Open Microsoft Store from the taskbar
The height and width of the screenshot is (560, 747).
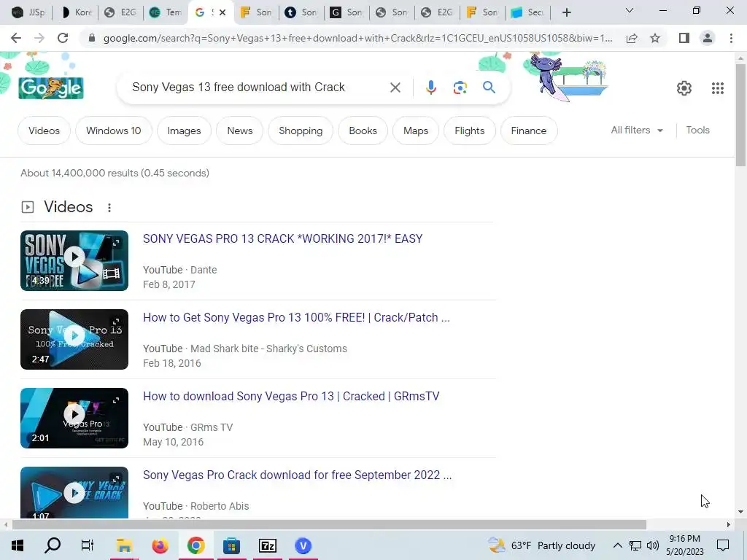pos(231,545)
